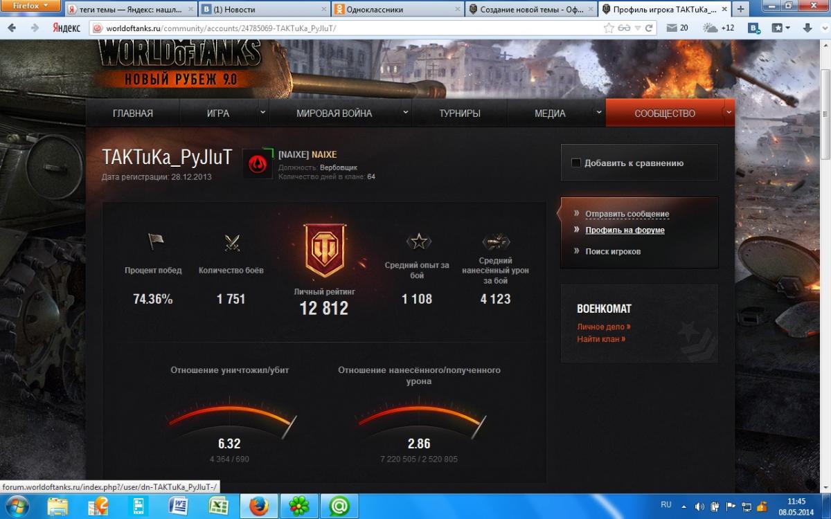
Task: Switch to the Одноклассники tab
Action: click(396, 10)
